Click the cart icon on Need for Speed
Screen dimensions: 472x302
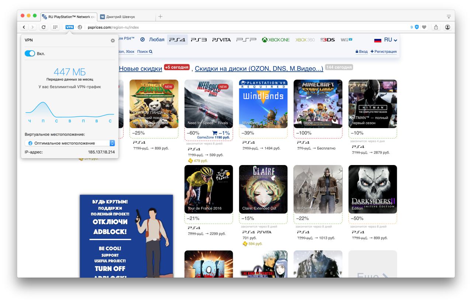pyautogui.click(x=215, y=133)
